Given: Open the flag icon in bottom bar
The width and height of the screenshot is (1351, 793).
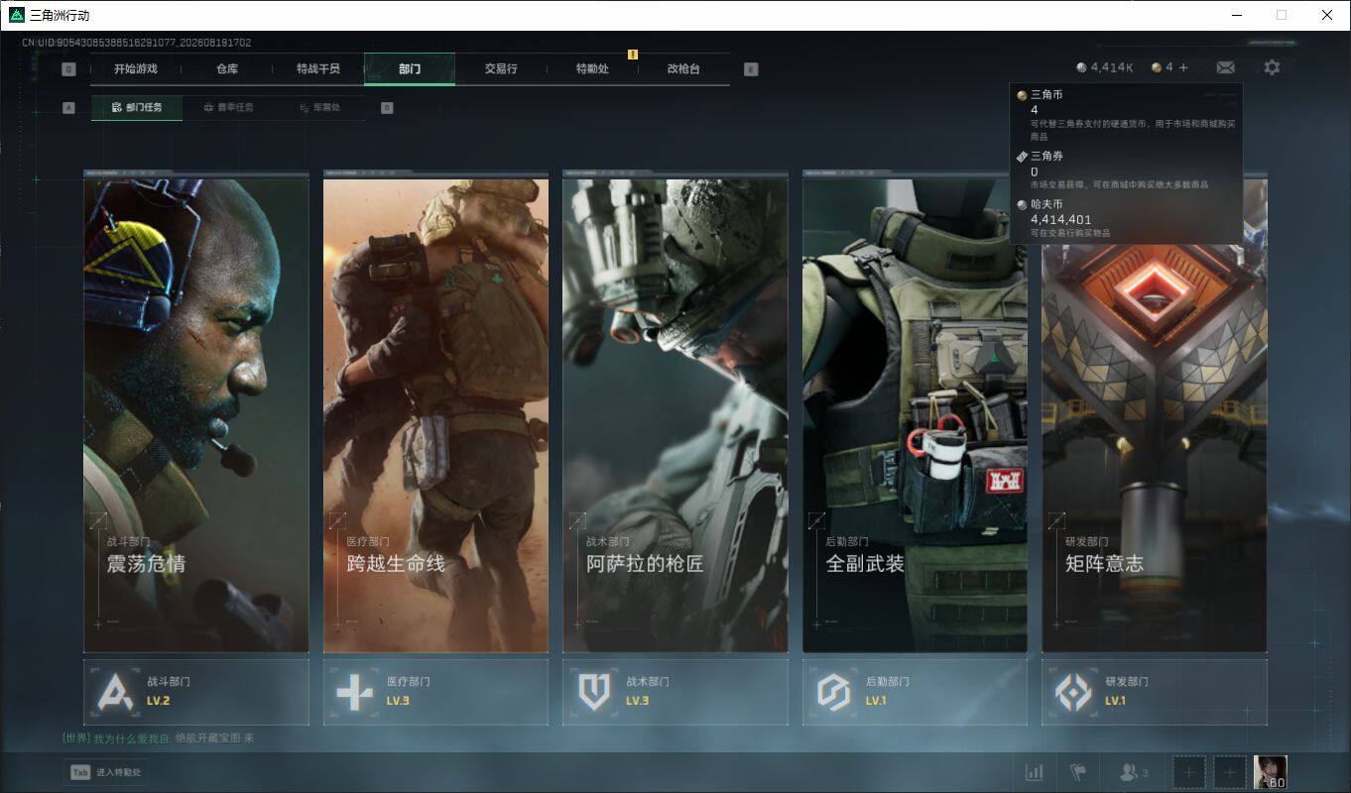Looking at the screenshot, I should click(x=1078, y=772).
